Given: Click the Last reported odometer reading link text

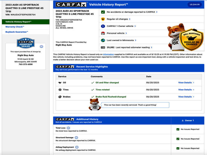Looking at the screenshot, I should click(133, 48).
